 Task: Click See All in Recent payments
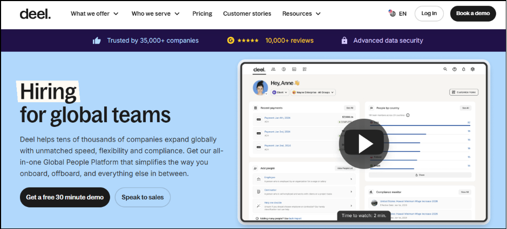click(x=349, y=108)
